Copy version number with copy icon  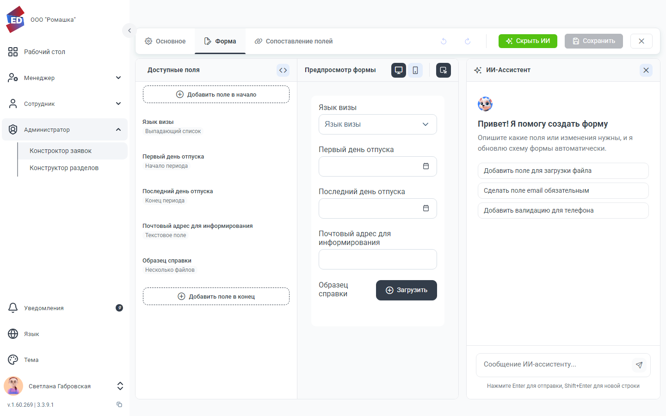click(119, 404)
